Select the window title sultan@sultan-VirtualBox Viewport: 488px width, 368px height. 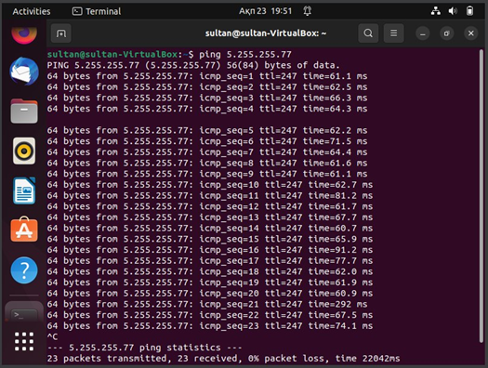pyautogui.click(x=266, y=33)
